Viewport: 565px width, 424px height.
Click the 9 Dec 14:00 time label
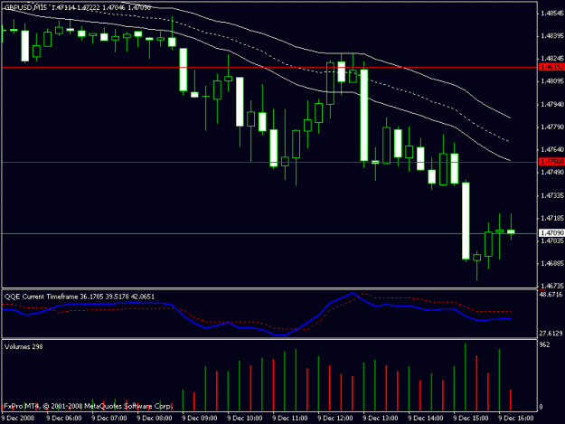[426, 418]
